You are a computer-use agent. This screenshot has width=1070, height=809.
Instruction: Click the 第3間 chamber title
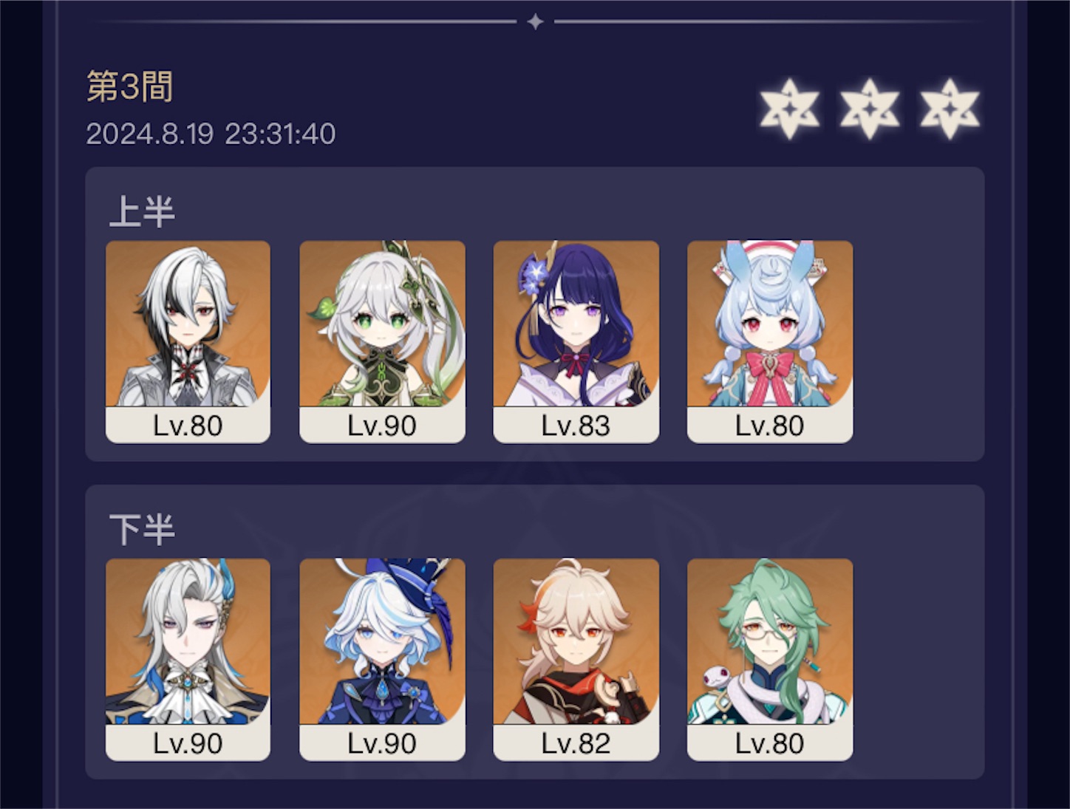pyautogui.click(x=130, y=86)
